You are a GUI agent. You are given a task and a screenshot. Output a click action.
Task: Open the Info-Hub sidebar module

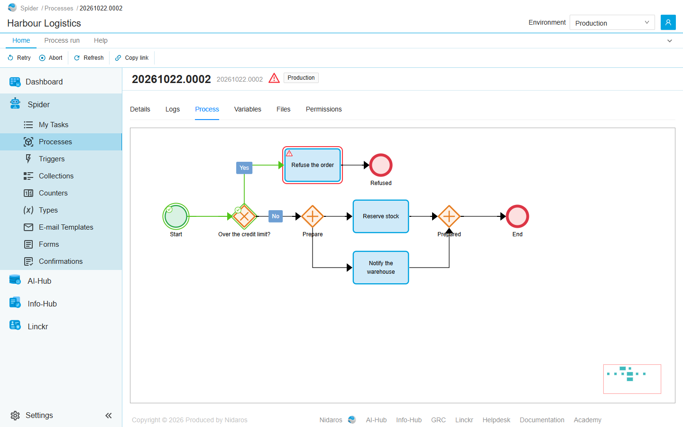(61, 304)
